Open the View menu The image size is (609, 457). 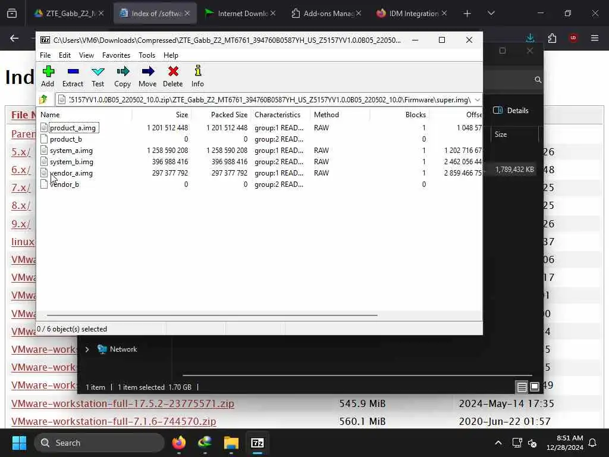86,55
